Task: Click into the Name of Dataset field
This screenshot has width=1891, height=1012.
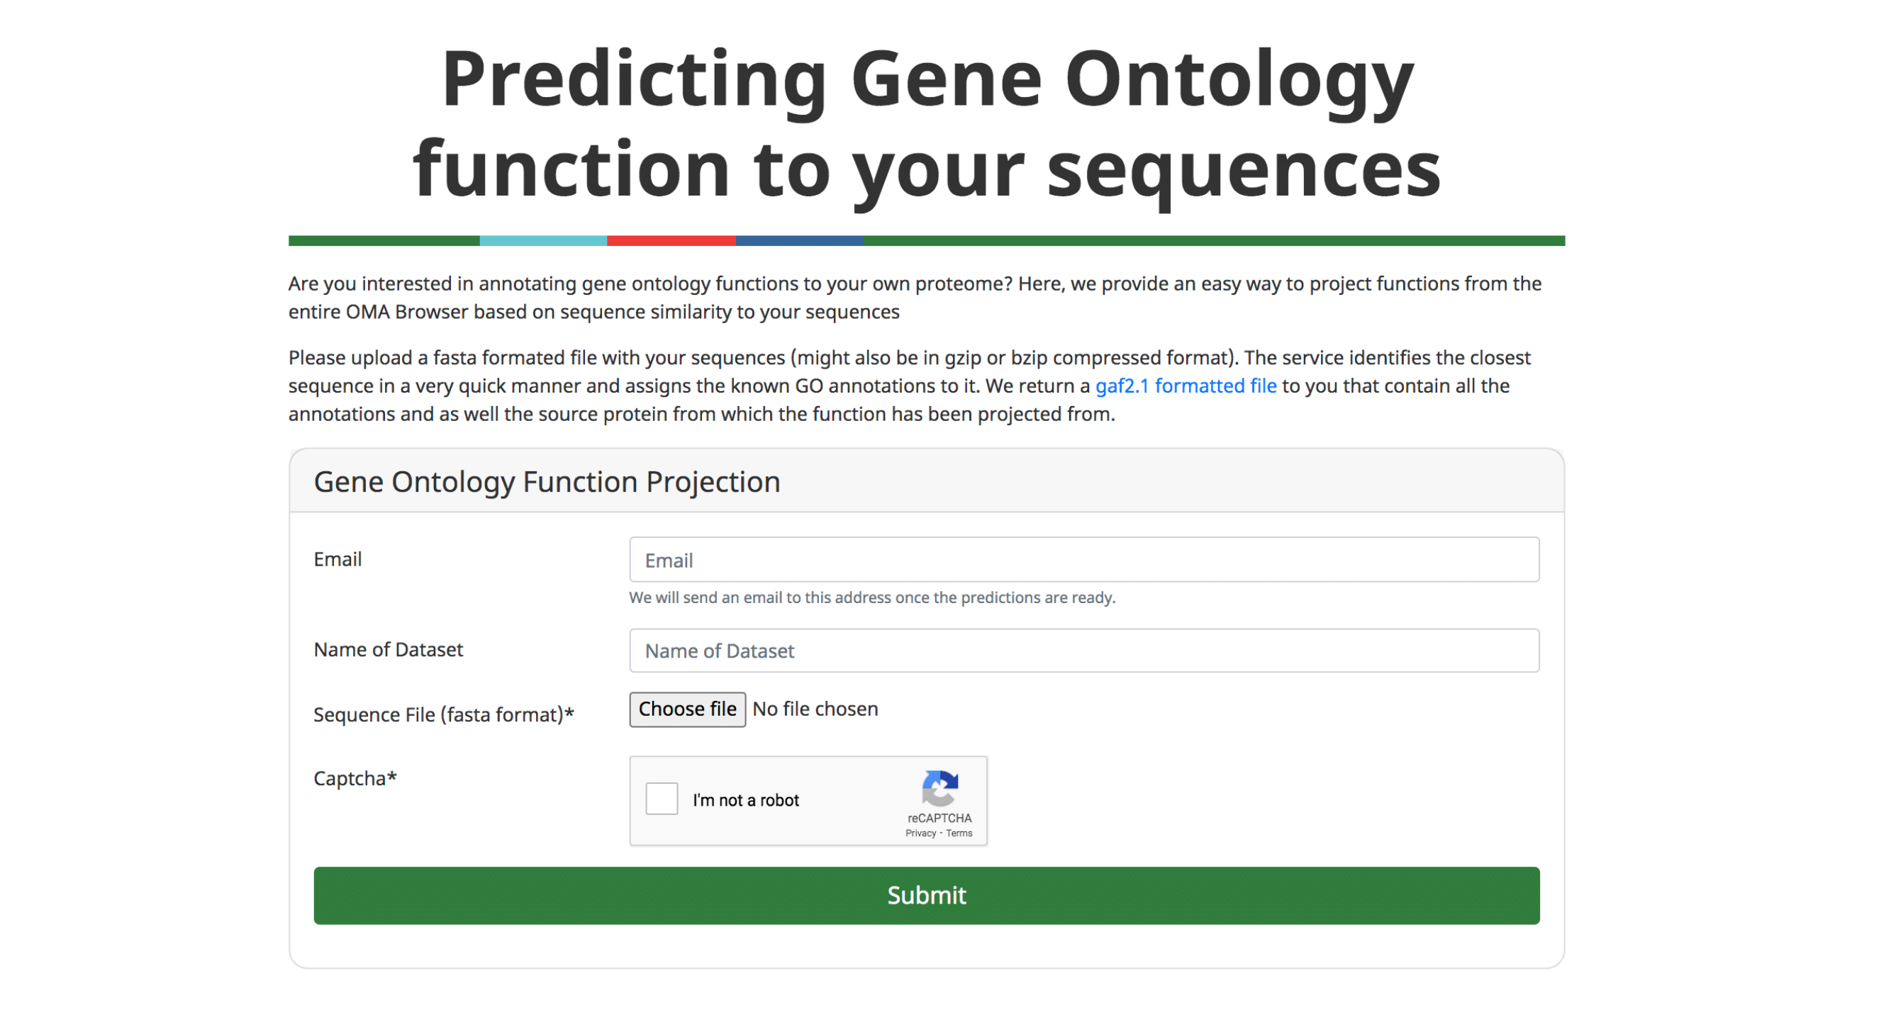Action: (1083, 650)
